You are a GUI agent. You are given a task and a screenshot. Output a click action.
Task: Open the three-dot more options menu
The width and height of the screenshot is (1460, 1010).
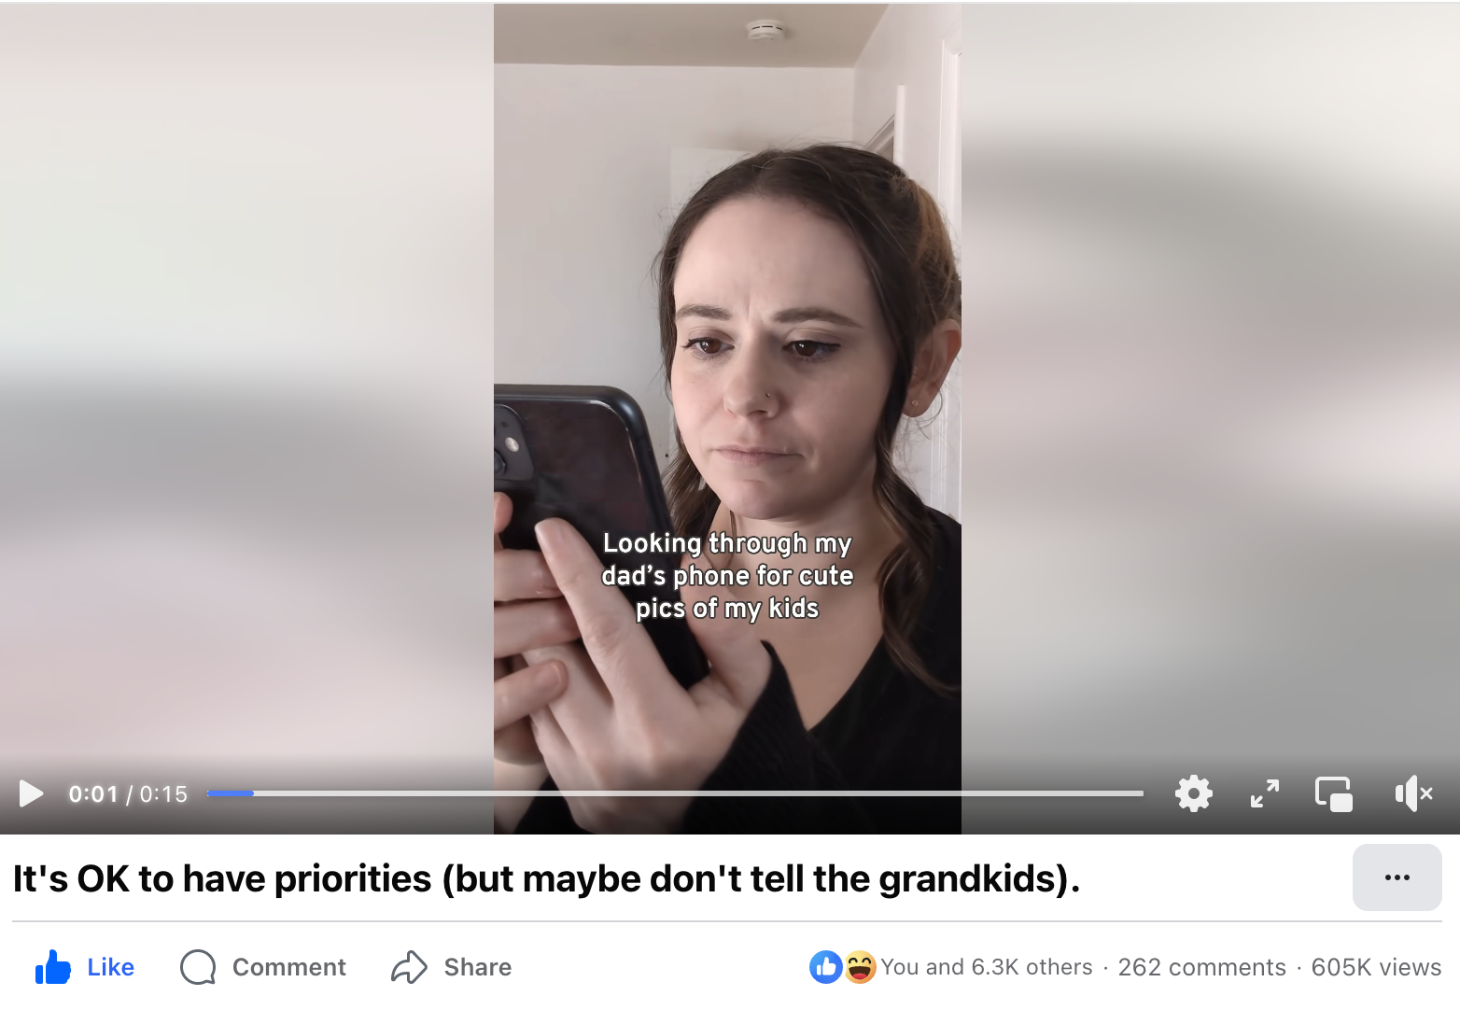tap(1397, 877)
